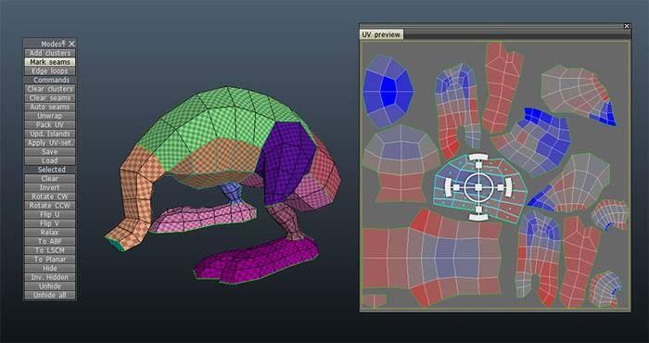This screenshot has height=343, width=649.
Task: Run Auto seams command
Action: [50, 107]
